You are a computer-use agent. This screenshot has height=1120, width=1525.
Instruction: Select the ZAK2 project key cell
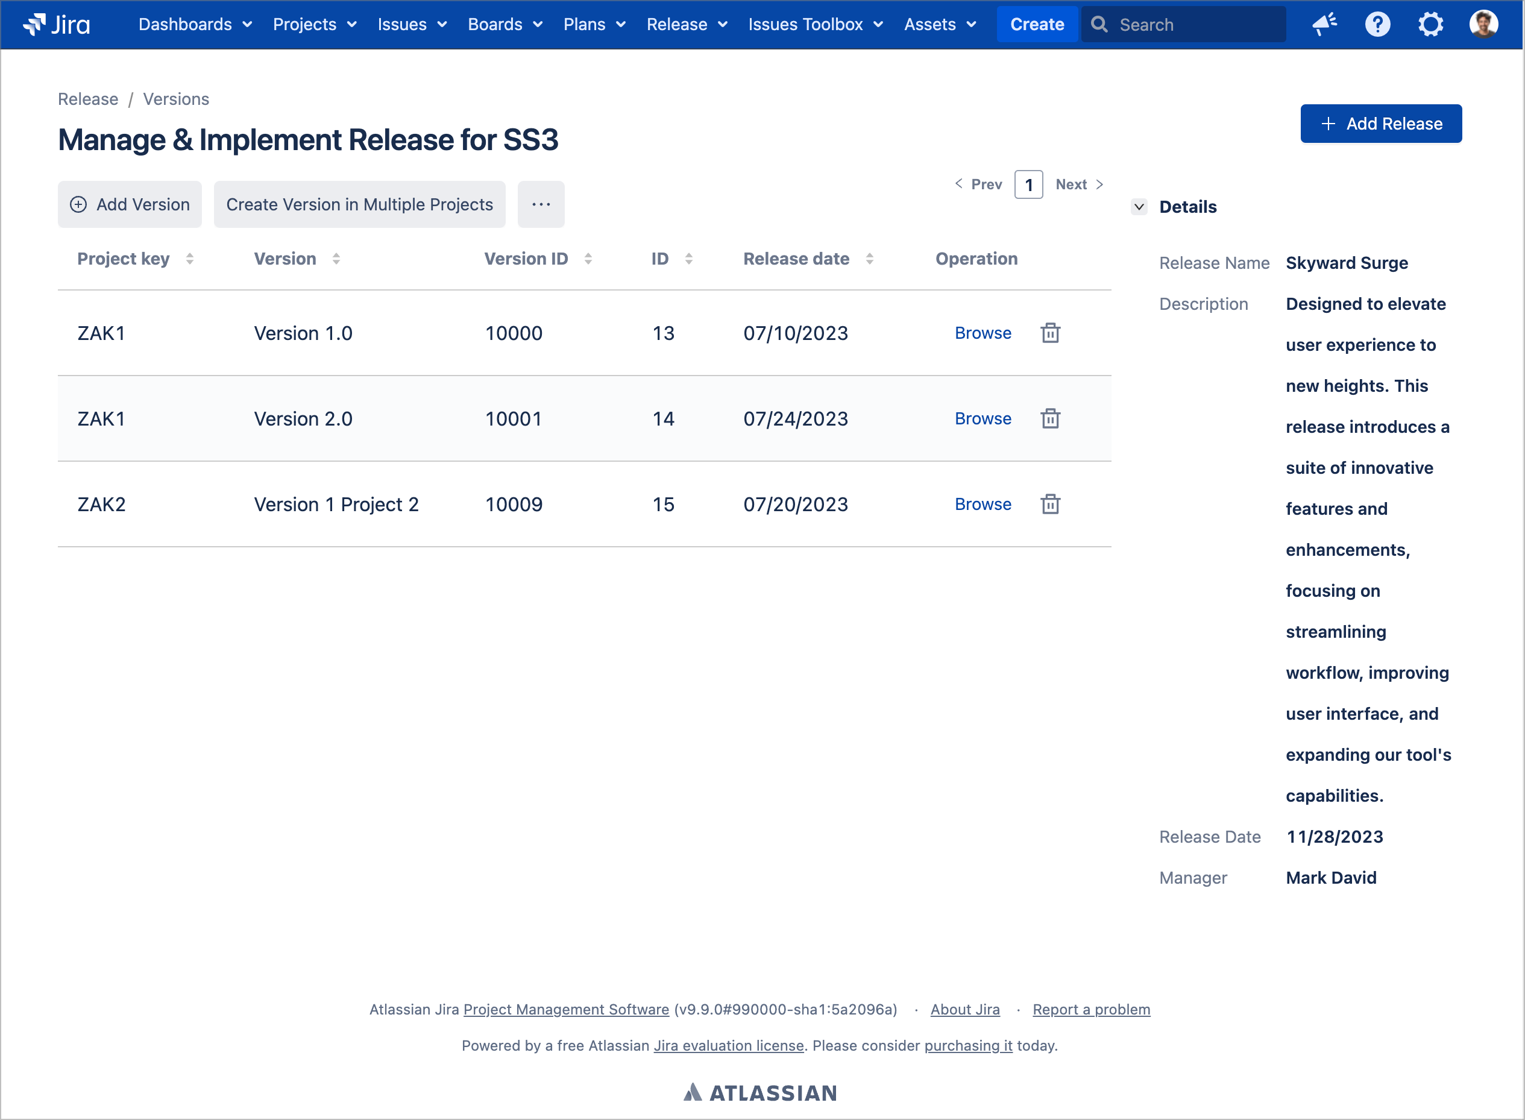[x=102, y=504]
